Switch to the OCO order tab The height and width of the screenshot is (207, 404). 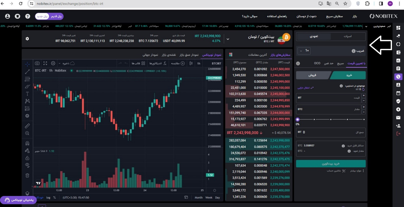tap(317, 63)
